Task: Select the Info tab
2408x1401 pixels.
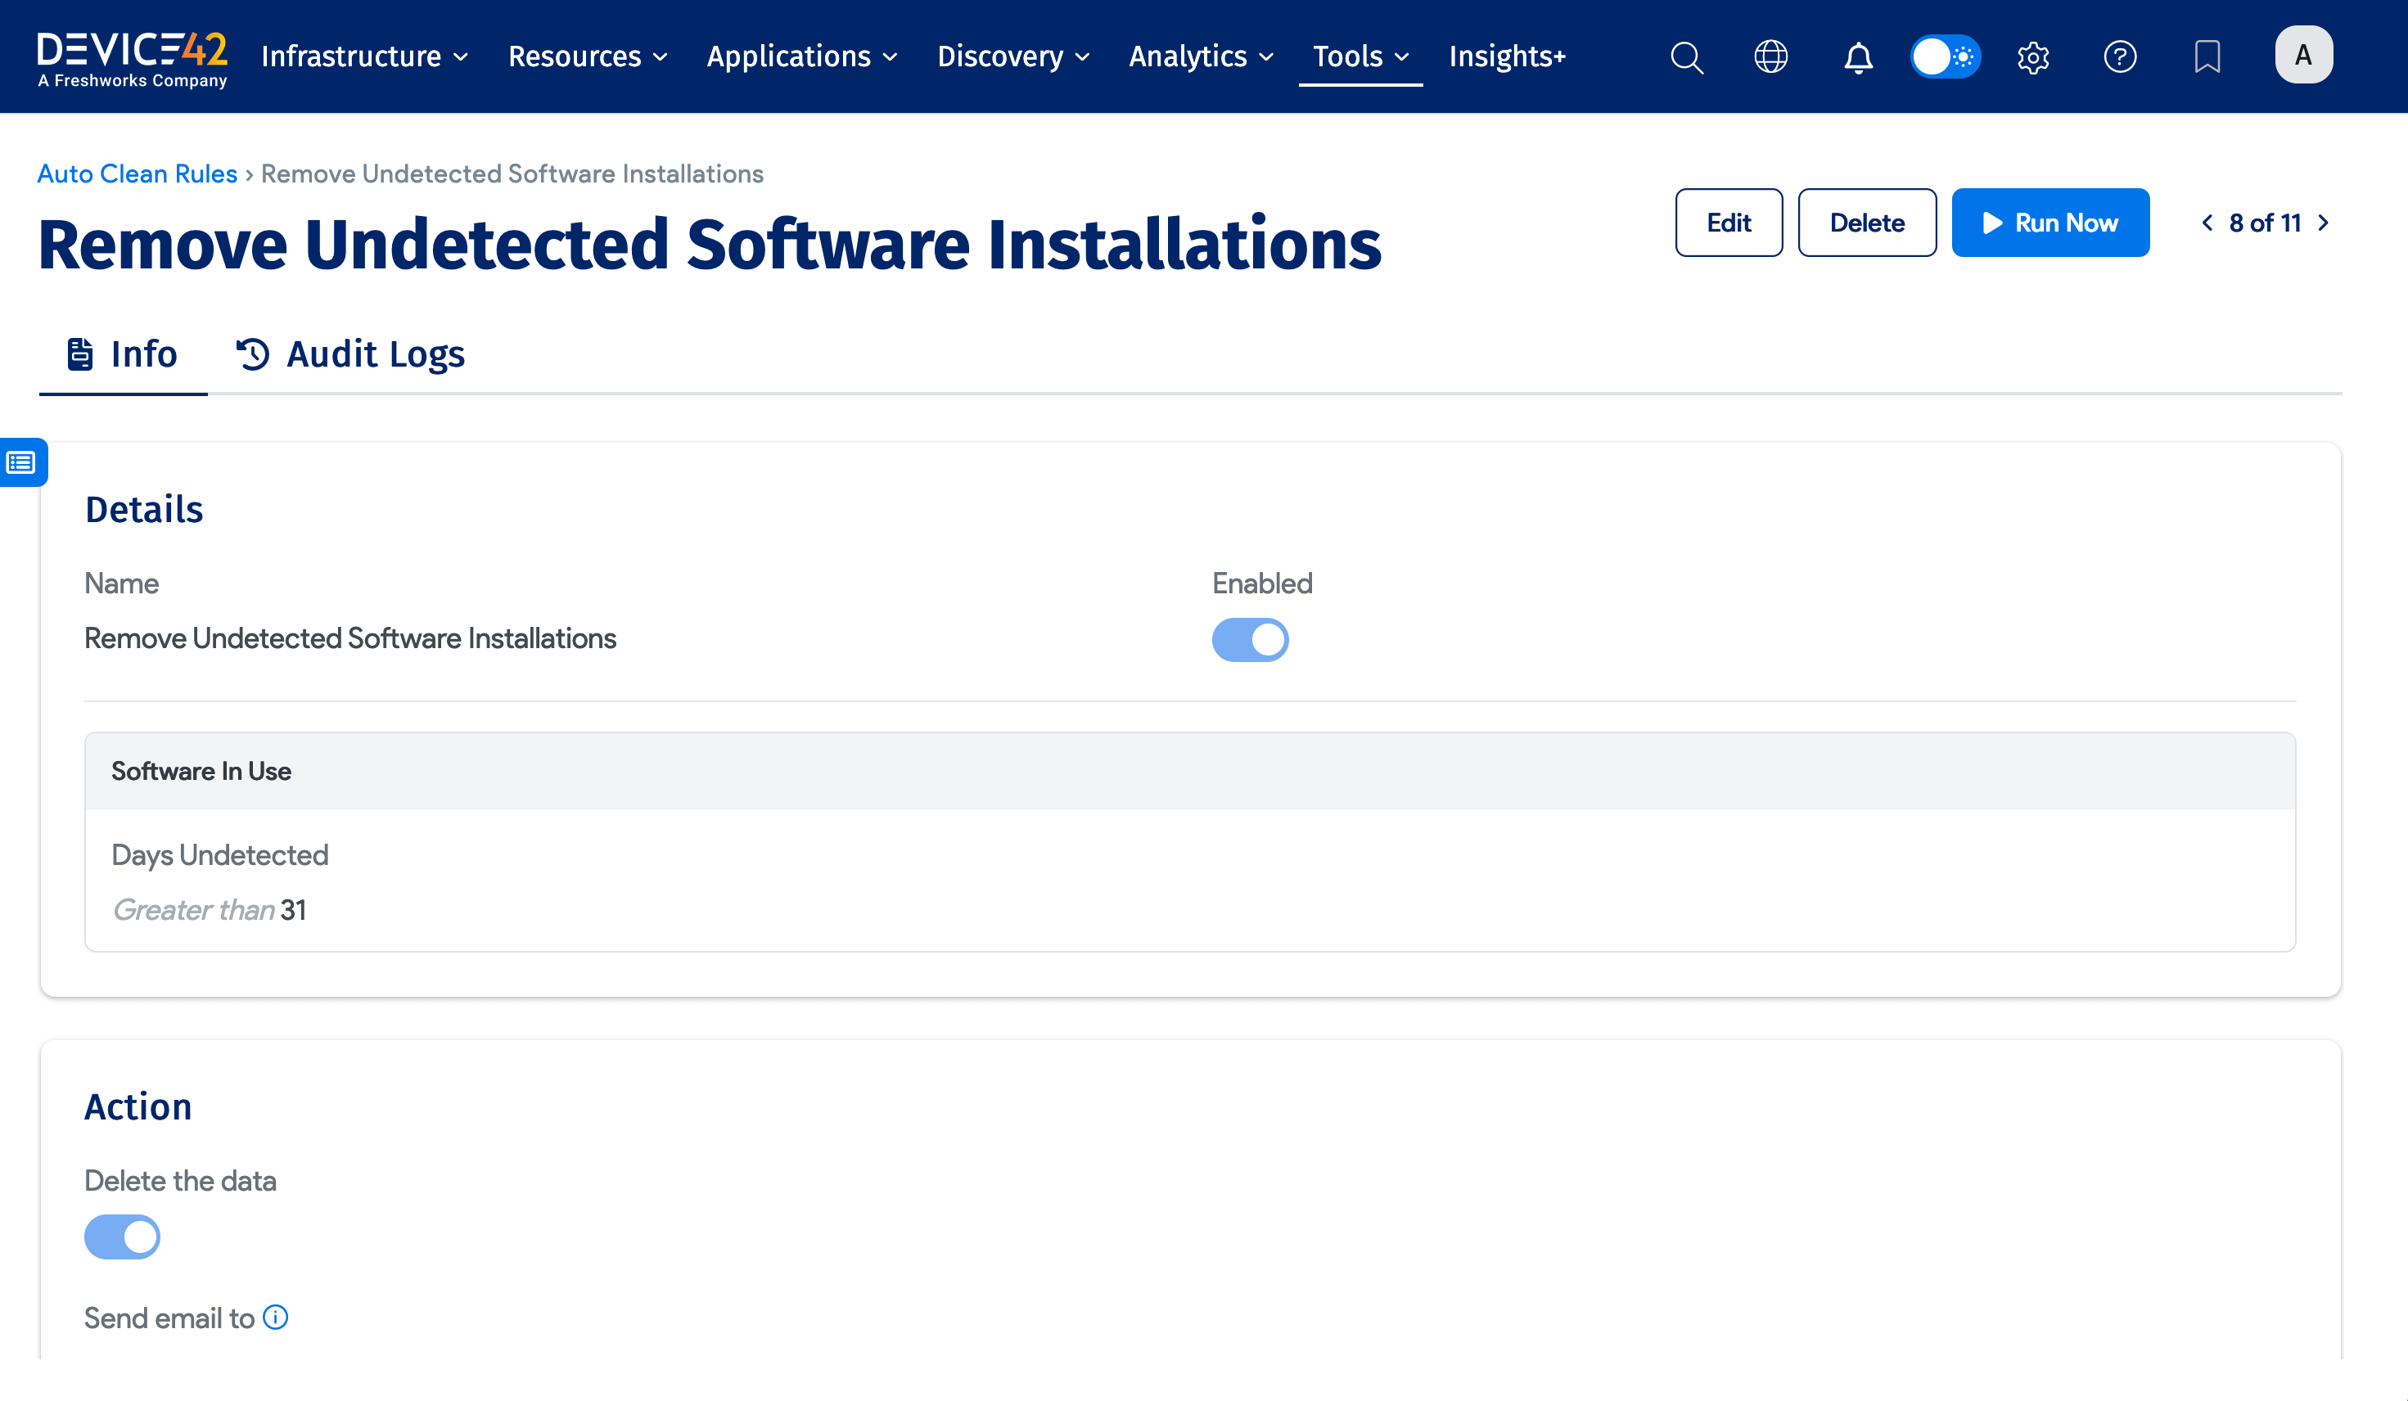Action: coord(122,354)
